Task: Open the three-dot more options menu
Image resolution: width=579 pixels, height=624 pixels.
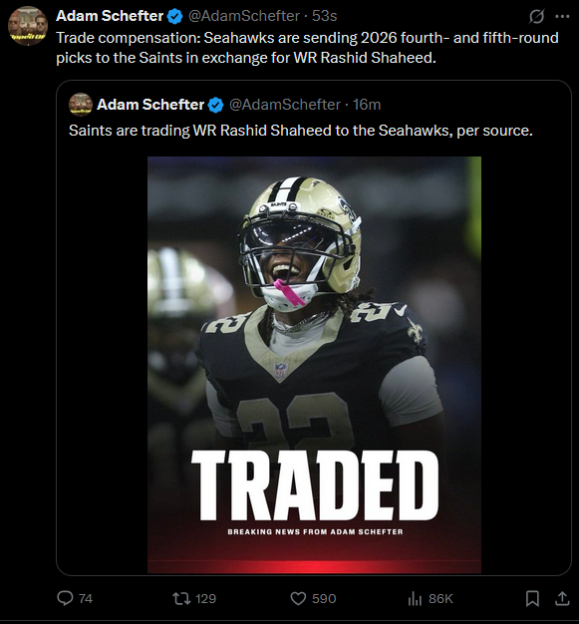Action: click(x=562, y=16)
